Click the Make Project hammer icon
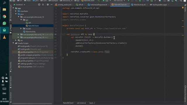 98,1
